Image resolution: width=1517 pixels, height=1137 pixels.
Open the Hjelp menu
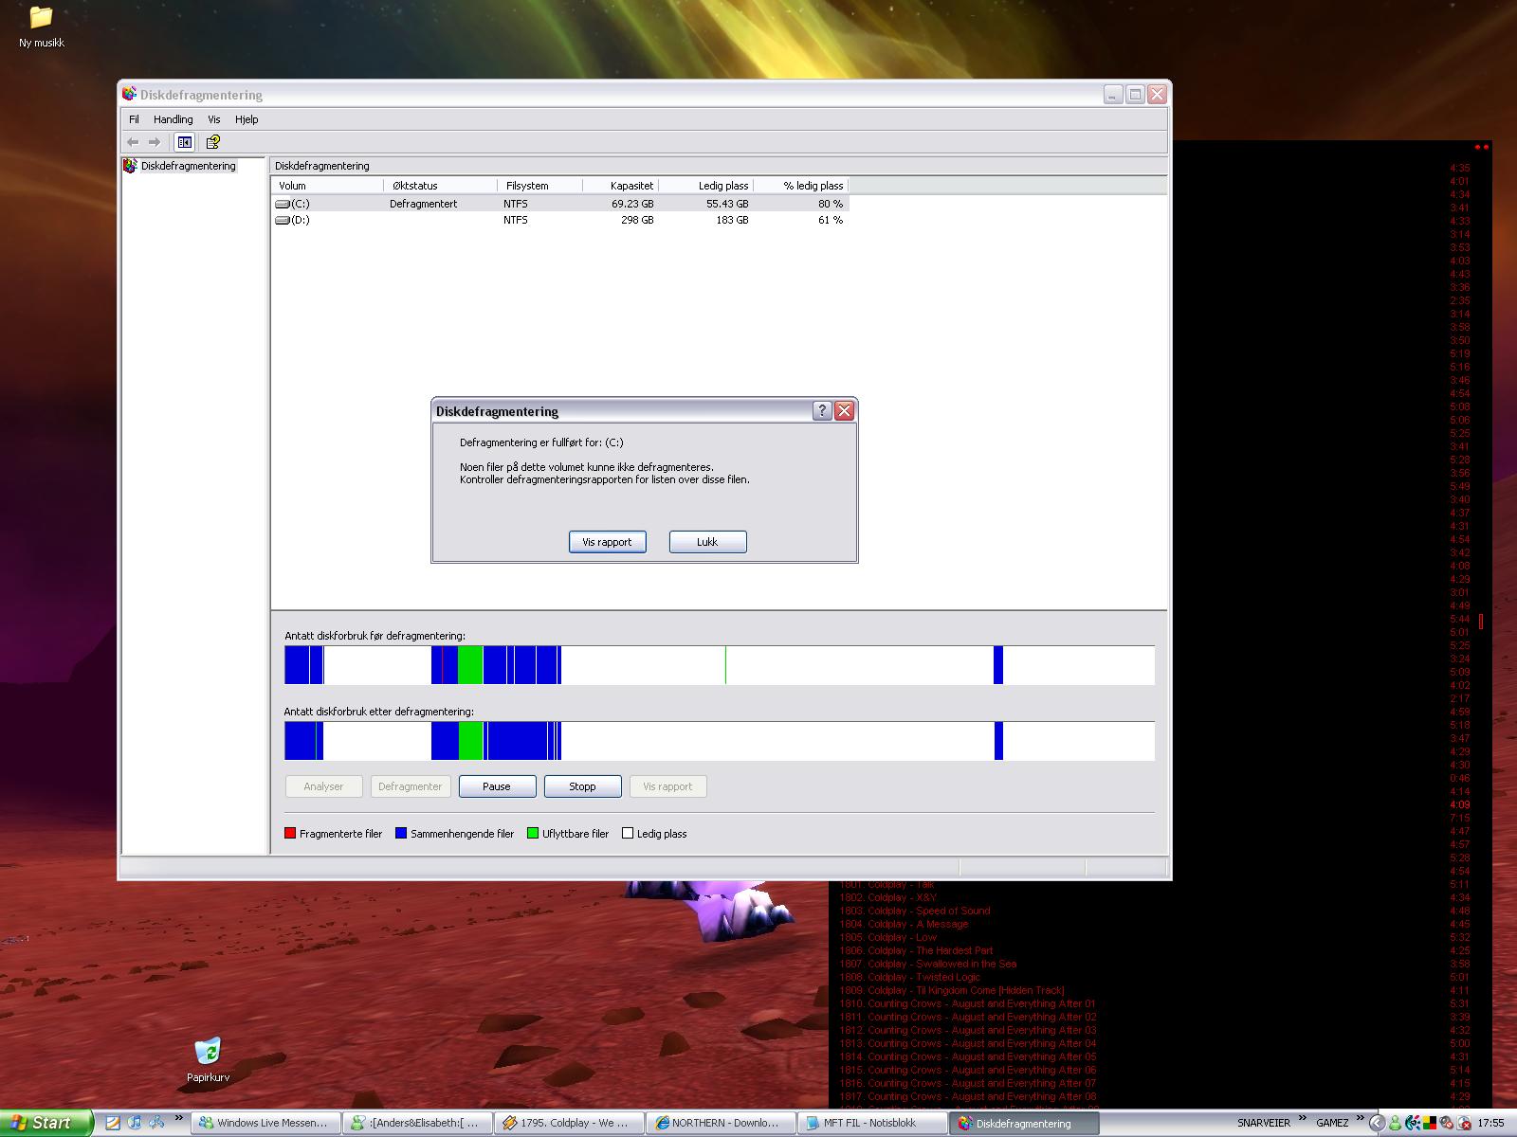pyautogui.click(x=247, y=119)
